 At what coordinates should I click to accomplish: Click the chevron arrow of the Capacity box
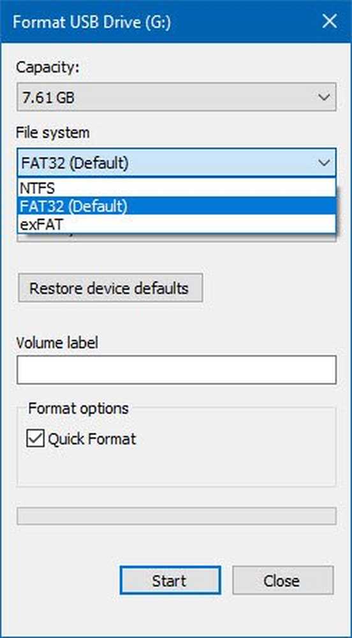[x=323, y=97]
